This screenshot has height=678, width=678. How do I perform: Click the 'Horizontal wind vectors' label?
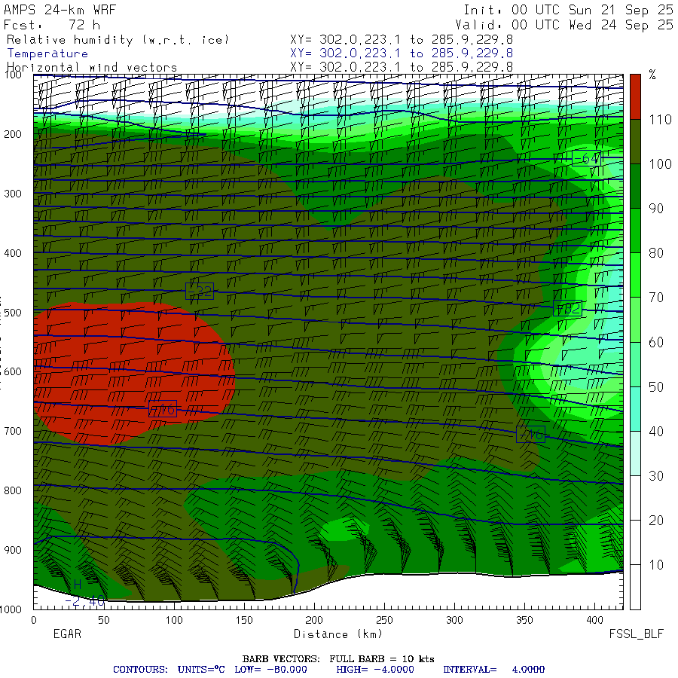click(x=92, y=68)
